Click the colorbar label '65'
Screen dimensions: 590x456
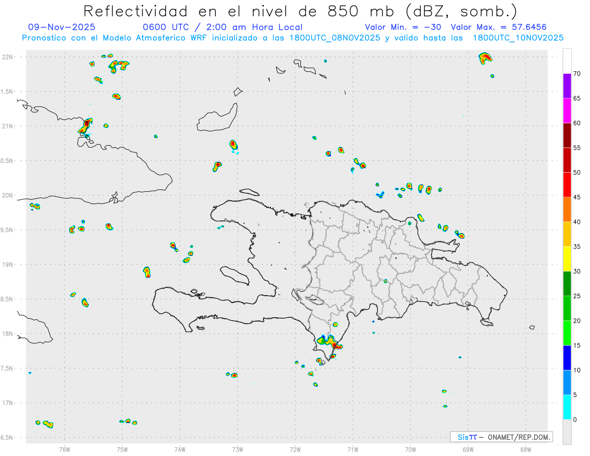pyautogui.click(x=577, y=98)
